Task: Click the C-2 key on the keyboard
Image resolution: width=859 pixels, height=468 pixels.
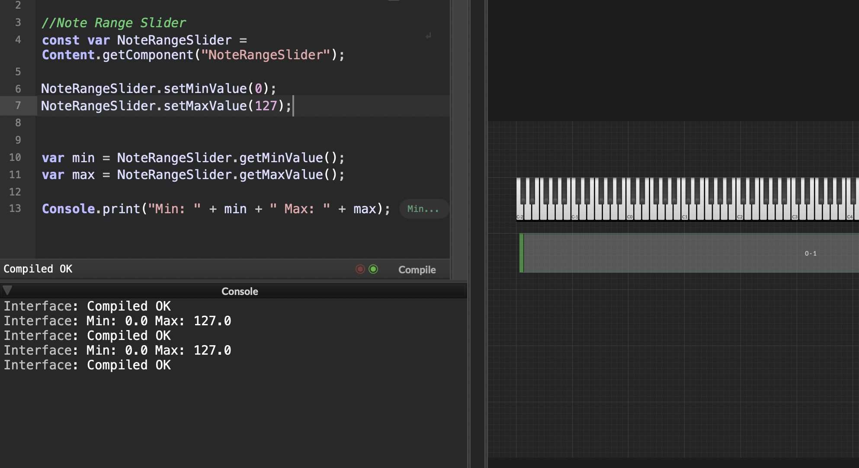Action: [520, 212]
